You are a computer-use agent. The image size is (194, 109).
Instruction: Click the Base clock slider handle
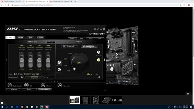coord(34,77)
